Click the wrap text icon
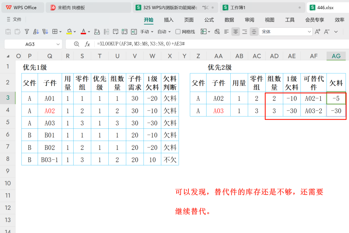349x233 pixels. click(116, 32)
